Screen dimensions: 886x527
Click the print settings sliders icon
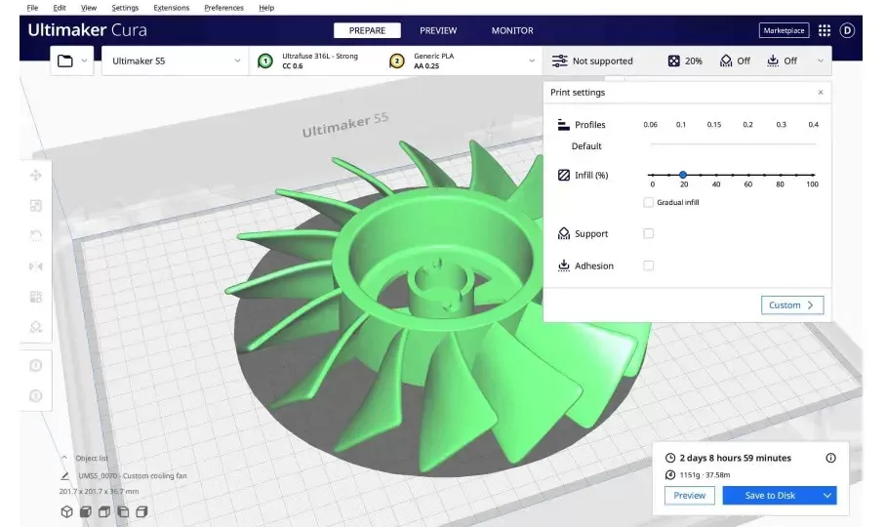pyautogui.click(x=559, y=61)
